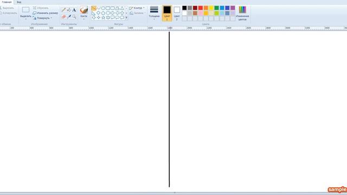Choose the Cloud callout shape
The height and width of the screenshot is (195, 347).
[122, 17]
